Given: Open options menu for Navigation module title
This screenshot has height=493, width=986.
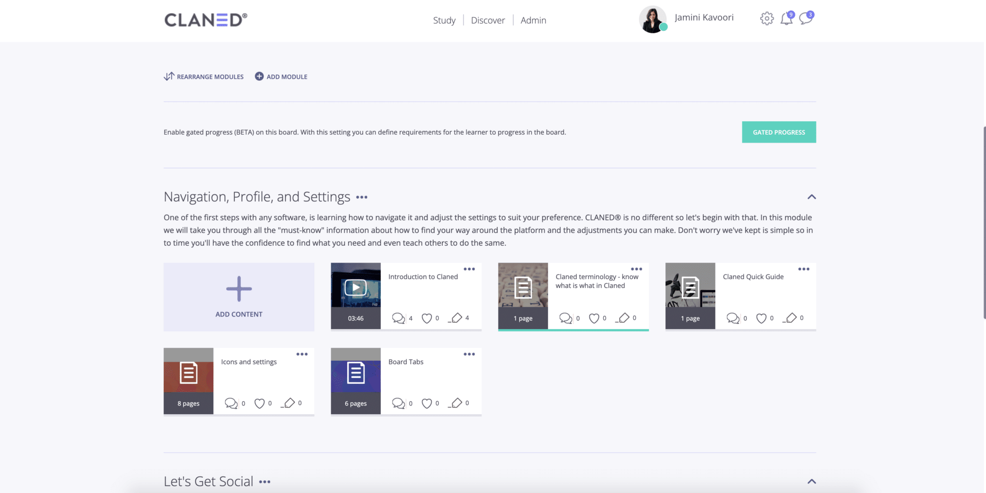Looking at the screenshot, I should tap(362, 197).
